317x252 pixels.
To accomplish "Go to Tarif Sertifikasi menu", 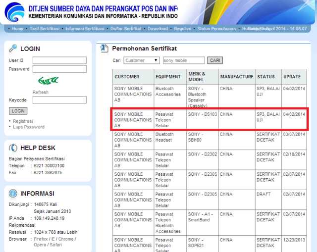I will point(45,29).
